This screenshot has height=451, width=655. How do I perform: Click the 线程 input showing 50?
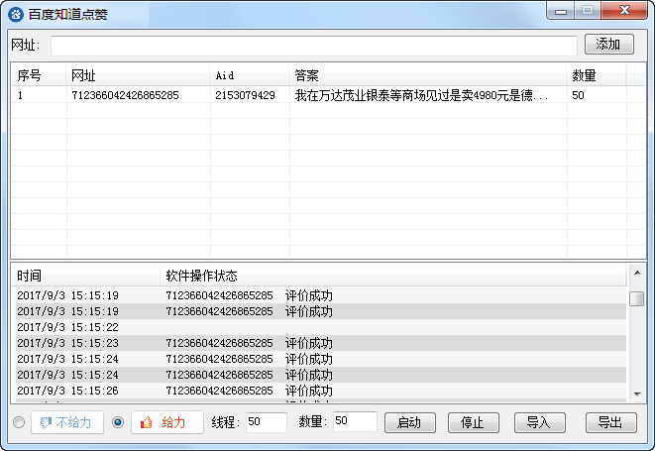(x=267, y=421)
